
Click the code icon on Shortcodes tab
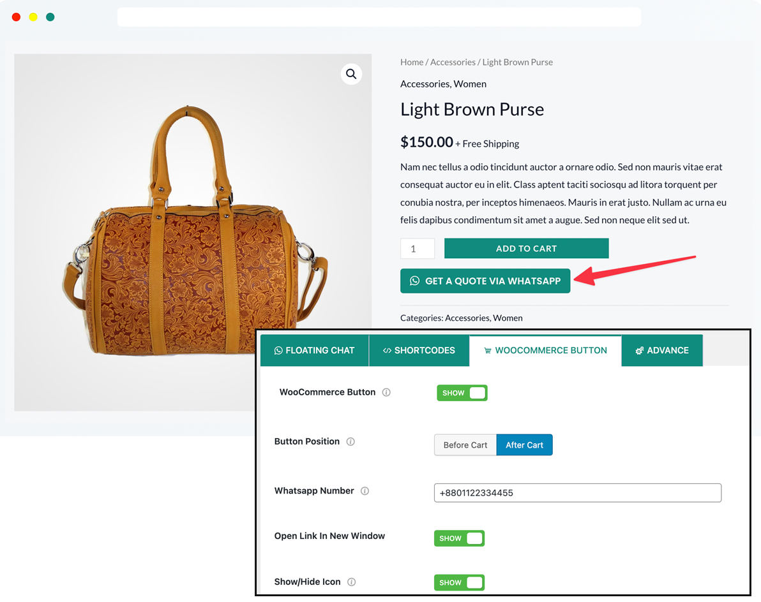[x=387, y=351]
